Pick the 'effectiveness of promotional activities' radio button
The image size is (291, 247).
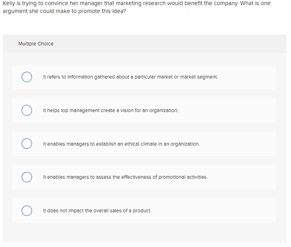pyautogui.click(x=27, y=177)
